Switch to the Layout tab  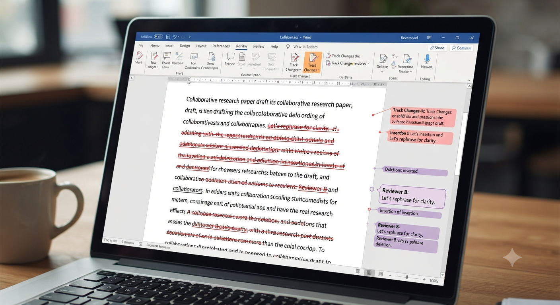pyautogui.click(x=201, y=46)
